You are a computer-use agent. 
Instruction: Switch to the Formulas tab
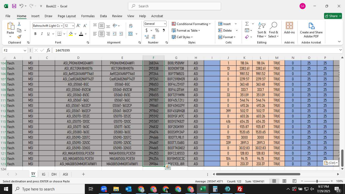pos(88,16)
